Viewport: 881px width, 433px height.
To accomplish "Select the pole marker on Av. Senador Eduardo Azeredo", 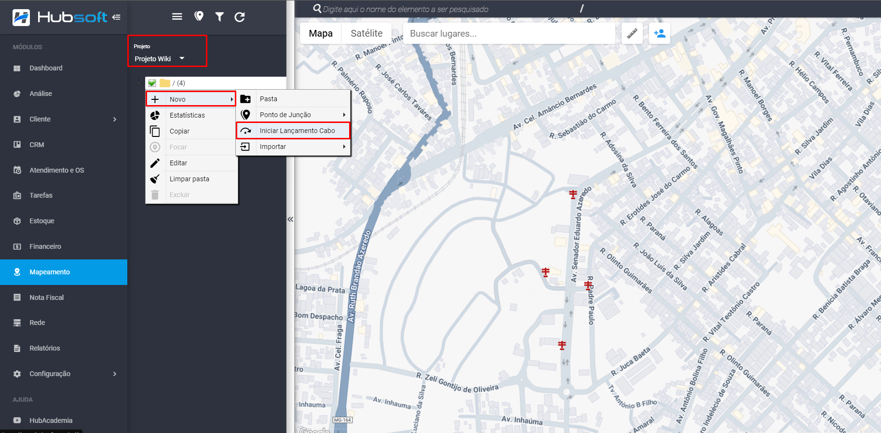I will [x=573, y=194].
